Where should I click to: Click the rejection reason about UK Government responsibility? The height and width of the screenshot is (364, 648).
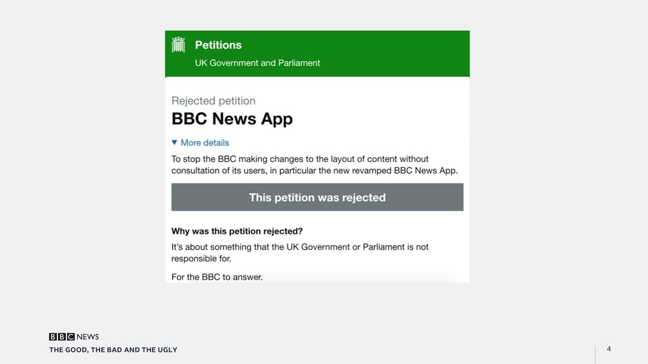pos(300,253)
